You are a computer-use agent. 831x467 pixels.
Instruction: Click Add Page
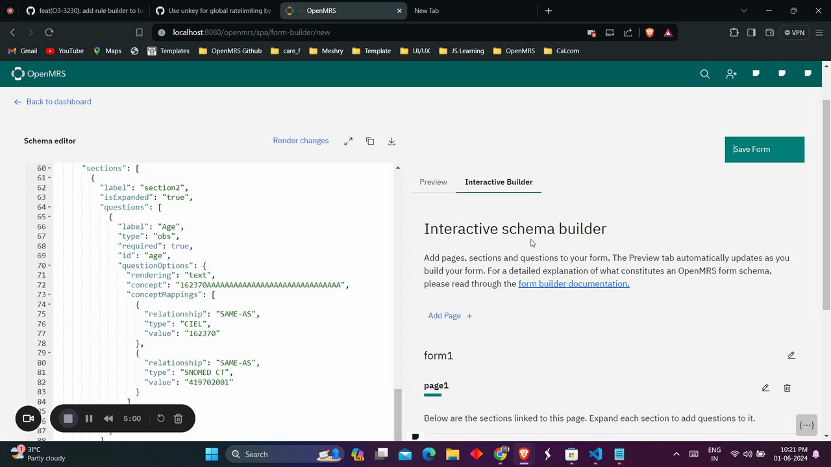click(450, 316)
